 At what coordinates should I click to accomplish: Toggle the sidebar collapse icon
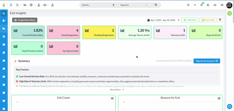coord(11,5)
